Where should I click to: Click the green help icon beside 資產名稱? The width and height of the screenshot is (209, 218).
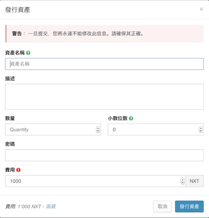tap(28, 53)
